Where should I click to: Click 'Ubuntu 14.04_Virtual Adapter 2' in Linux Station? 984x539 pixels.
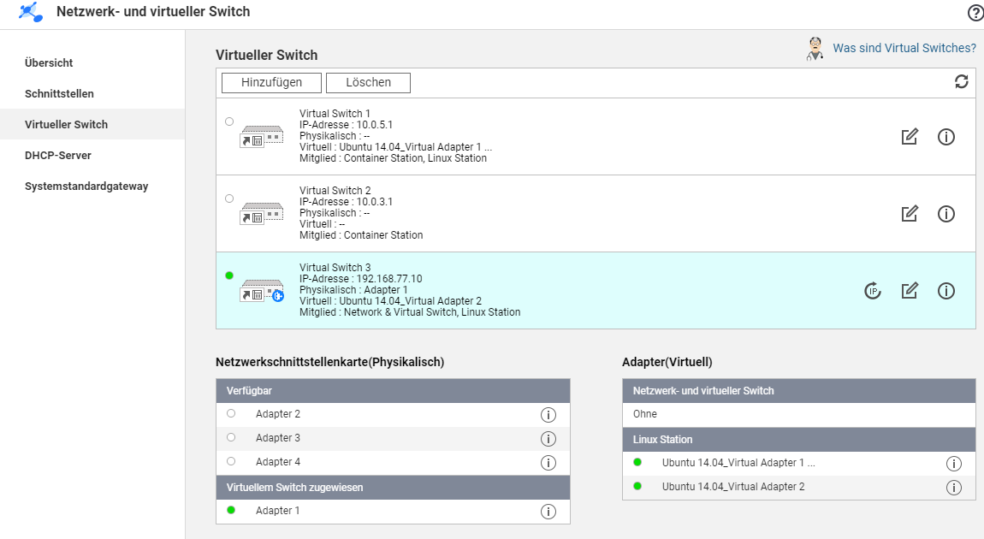point(733,487)
